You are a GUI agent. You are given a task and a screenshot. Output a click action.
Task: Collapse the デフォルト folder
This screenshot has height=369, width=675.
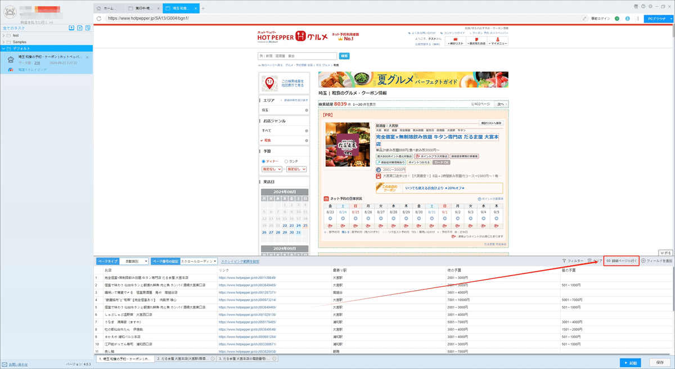coord(3,48)
